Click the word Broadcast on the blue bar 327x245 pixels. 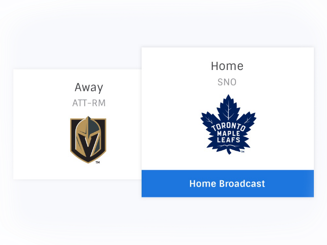click(x=242, y=184)
